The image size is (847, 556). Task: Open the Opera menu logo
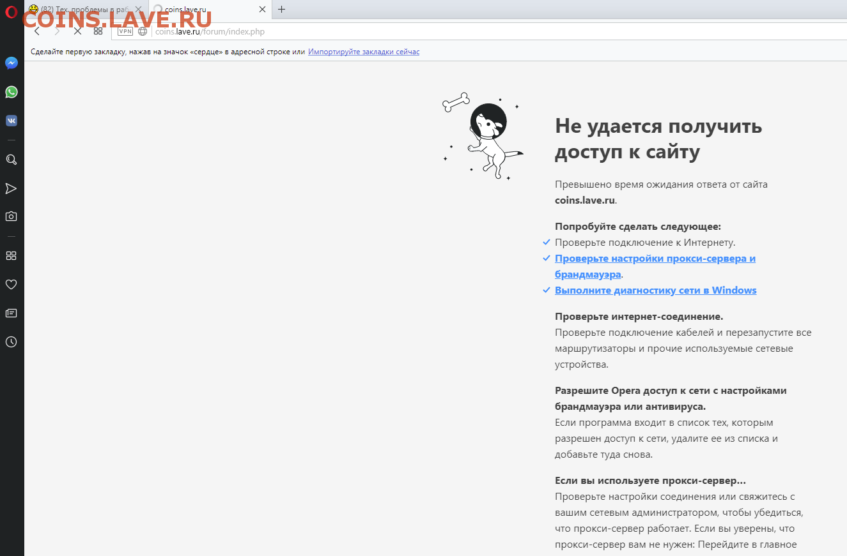tap(11, 11)
